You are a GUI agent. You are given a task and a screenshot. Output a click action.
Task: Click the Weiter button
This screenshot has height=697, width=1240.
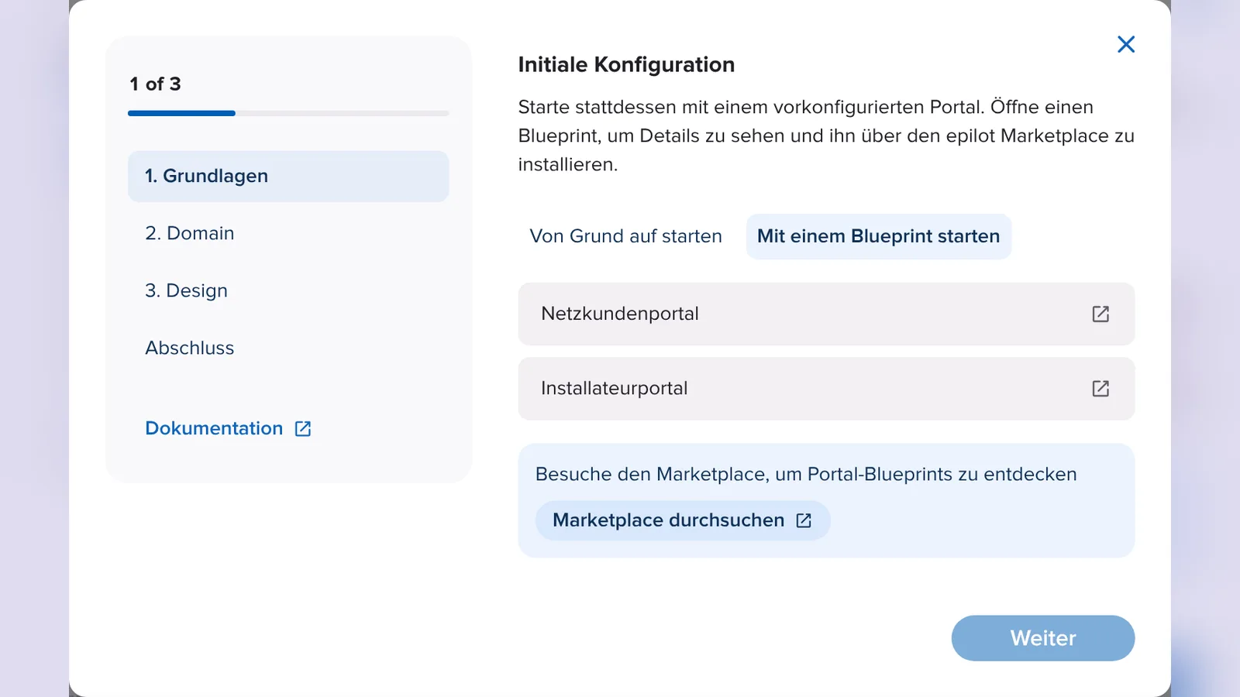click(x=1043, y=638)
